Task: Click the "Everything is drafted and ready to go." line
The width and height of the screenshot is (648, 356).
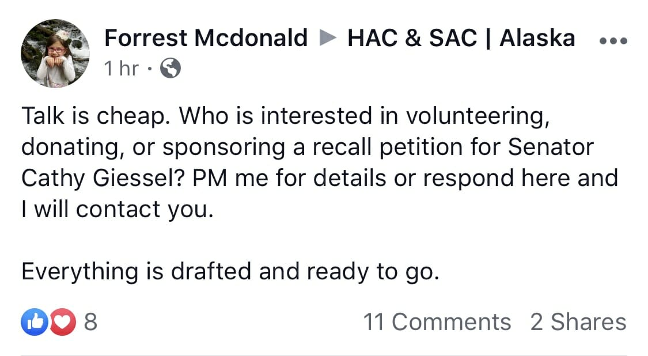Action: [x=230, y=272]
